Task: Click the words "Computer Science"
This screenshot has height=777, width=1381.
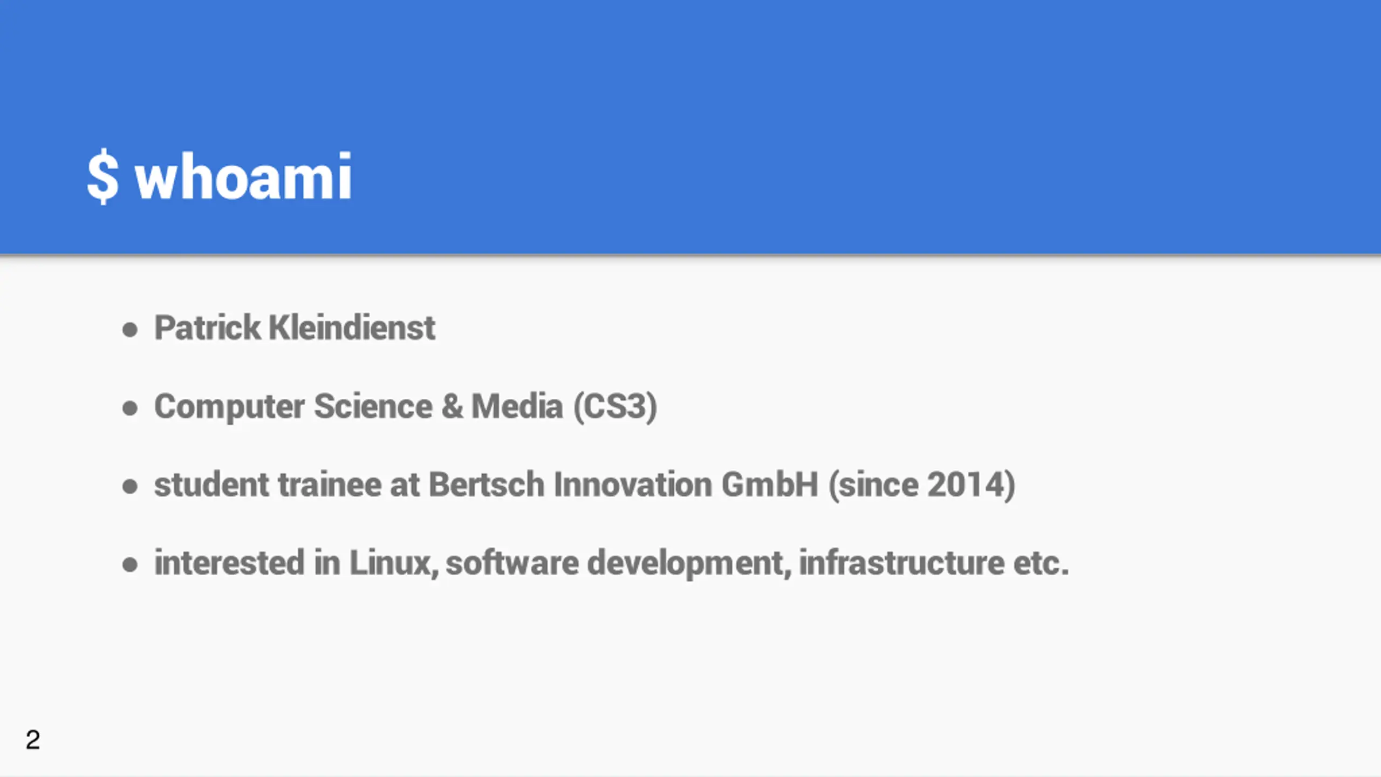Action: click(x=293, y=407)
